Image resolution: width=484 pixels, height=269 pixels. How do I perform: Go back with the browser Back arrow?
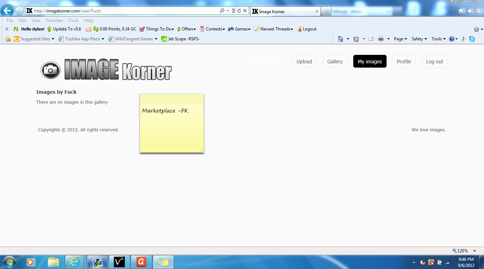pos(7,11)
